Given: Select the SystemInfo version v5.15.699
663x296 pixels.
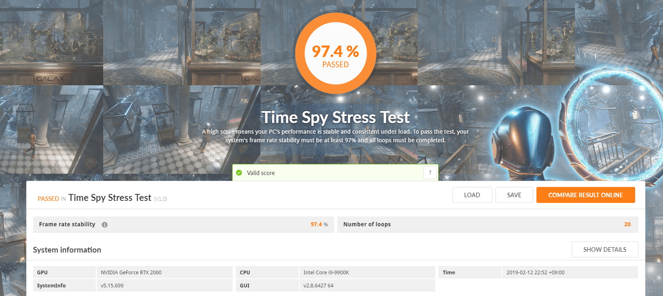Looking at the screenshot, I should (x=112, y=285).
